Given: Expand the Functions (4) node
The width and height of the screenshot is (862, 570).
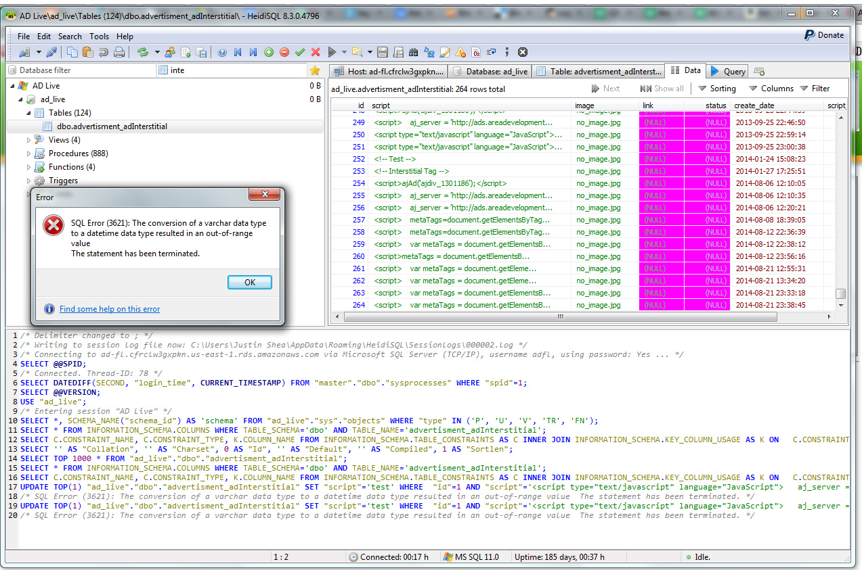Looking at the screenshot, I should [28, 167].
